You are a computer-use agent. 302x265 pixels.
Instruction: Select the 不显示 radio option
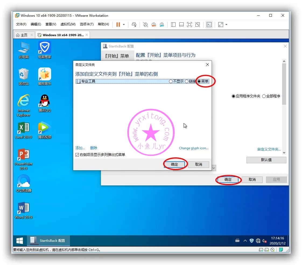tap(171, 81)
